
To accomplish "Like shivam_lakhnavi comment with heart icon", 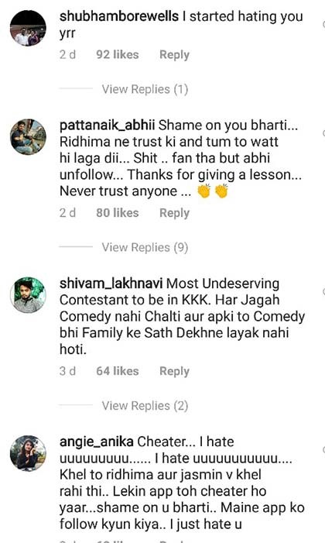I will point(323,291).
